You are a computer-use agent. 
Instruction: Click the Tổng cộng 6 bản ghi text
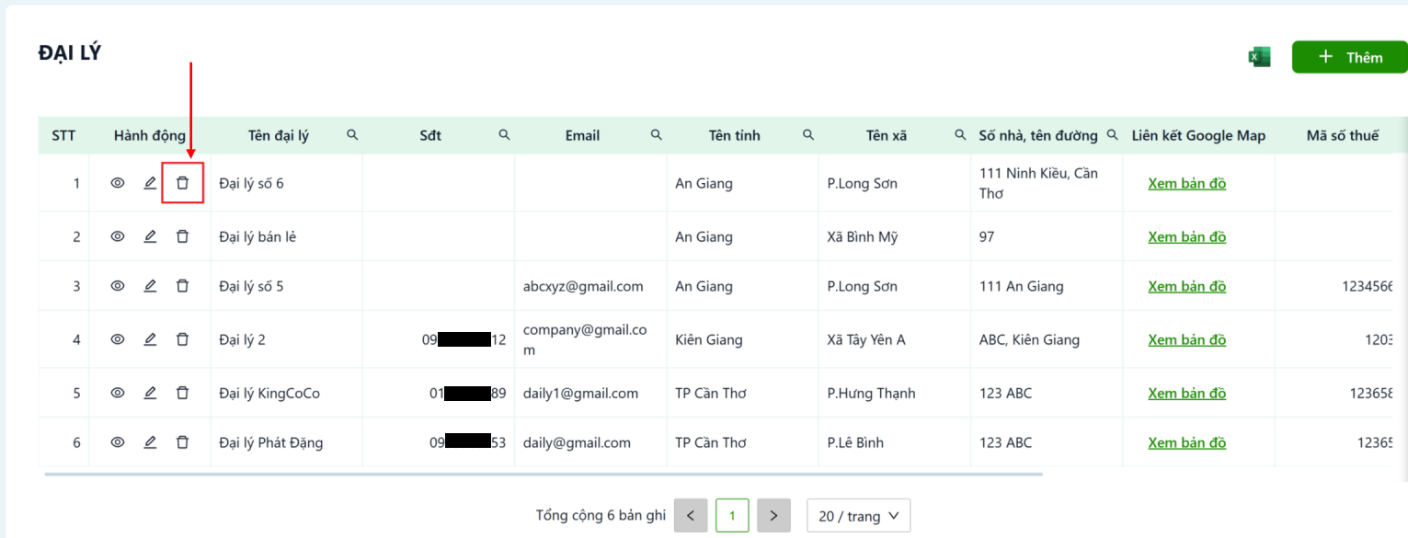pyautogui.click(x=601, y=516)
